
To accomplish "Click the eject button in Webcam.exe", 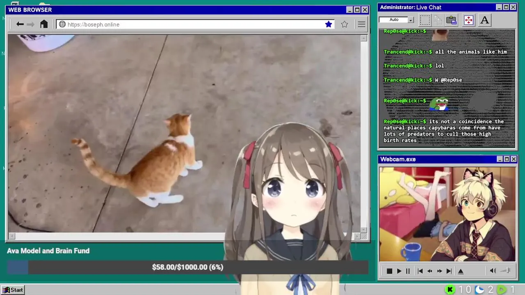I will 461,271.
